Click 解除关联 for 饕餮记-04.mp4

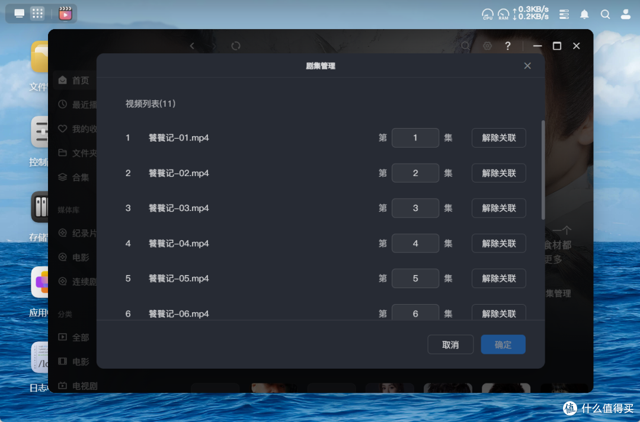(499, 243)
